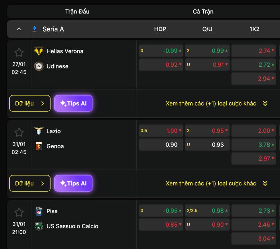Viewport: 280px width, 249px height.
Task: Pick Lazio handicap 0.5 odds 1.00
Action: click(161, 131)
